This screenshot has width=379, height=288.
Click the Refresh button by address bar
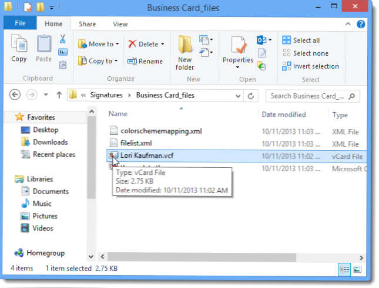[x=251, y=95]
